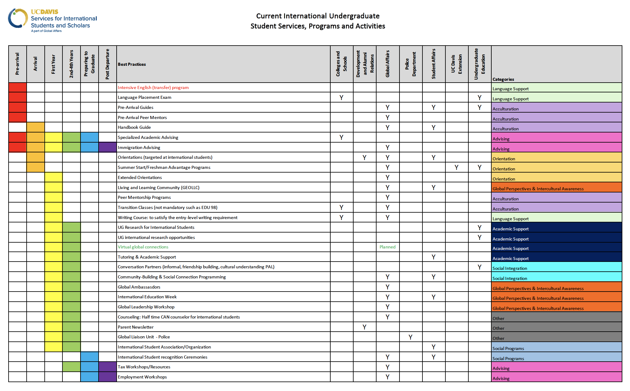Click UC Davis Extension Y in Summer Start row
The image size is (630, 391).
pyautogui.click(x=456, y=167)
